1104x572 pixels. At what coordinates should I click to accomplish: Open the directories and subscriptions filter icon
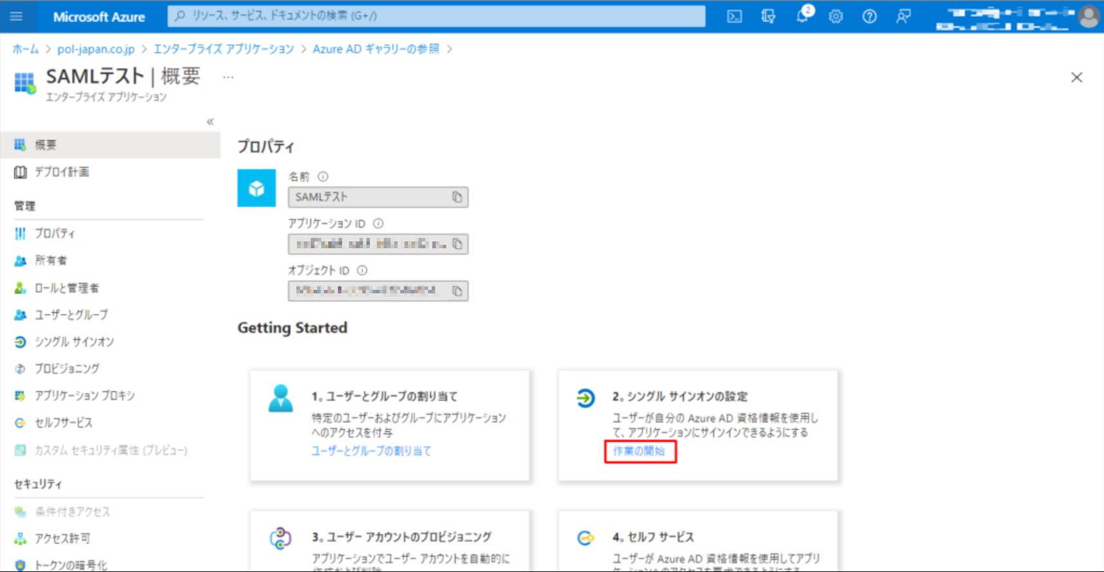point(768,17)
